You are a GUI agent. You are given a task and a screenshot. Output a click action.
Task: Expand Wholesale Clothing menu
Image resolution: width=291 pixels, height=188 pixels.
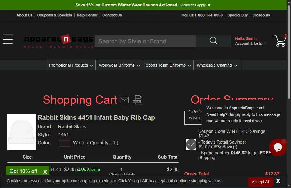click(x=217, y=65)
